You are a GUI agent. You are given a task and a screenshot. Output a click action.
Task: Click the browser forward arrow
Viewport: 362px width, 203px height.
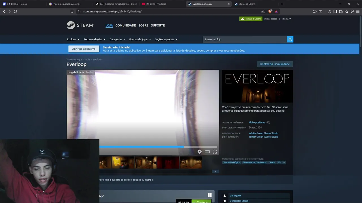(10, 11)
